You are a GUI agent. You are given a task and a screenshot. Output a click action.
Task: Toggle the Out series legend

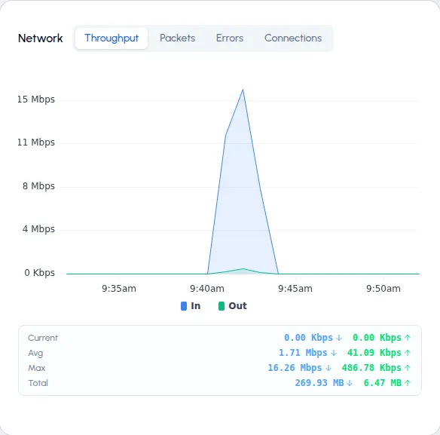point(233,306)
